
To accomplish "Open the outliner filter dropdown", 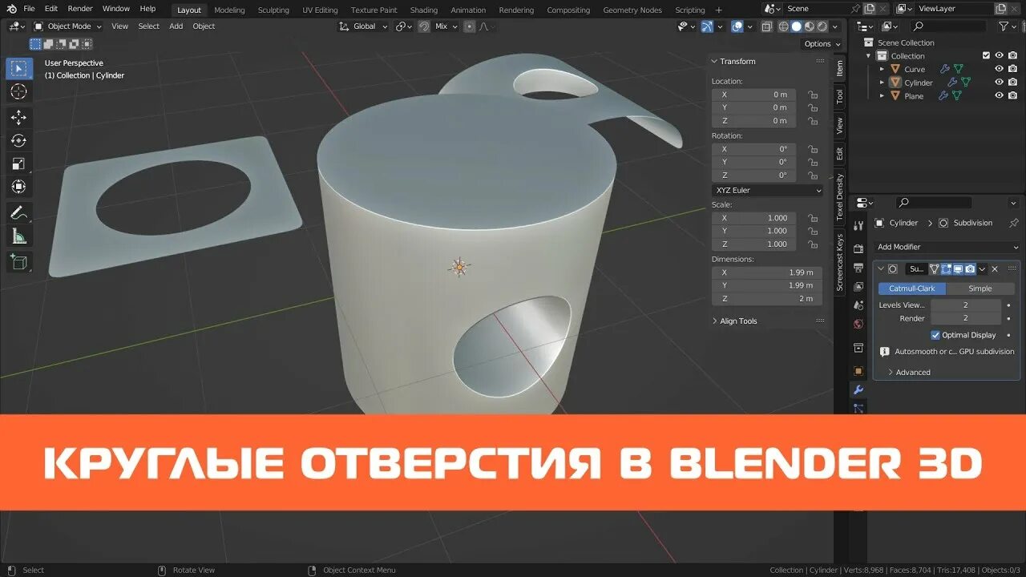I will pyautogui.click(x=1008, y=26).
